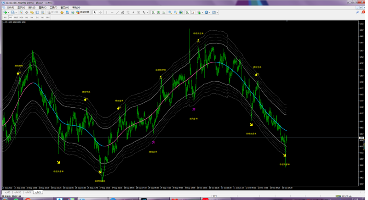The height and width of the screenshot is (200, 368).
Task: Expand the arrows tool dropdown
Action: [147, 12]
